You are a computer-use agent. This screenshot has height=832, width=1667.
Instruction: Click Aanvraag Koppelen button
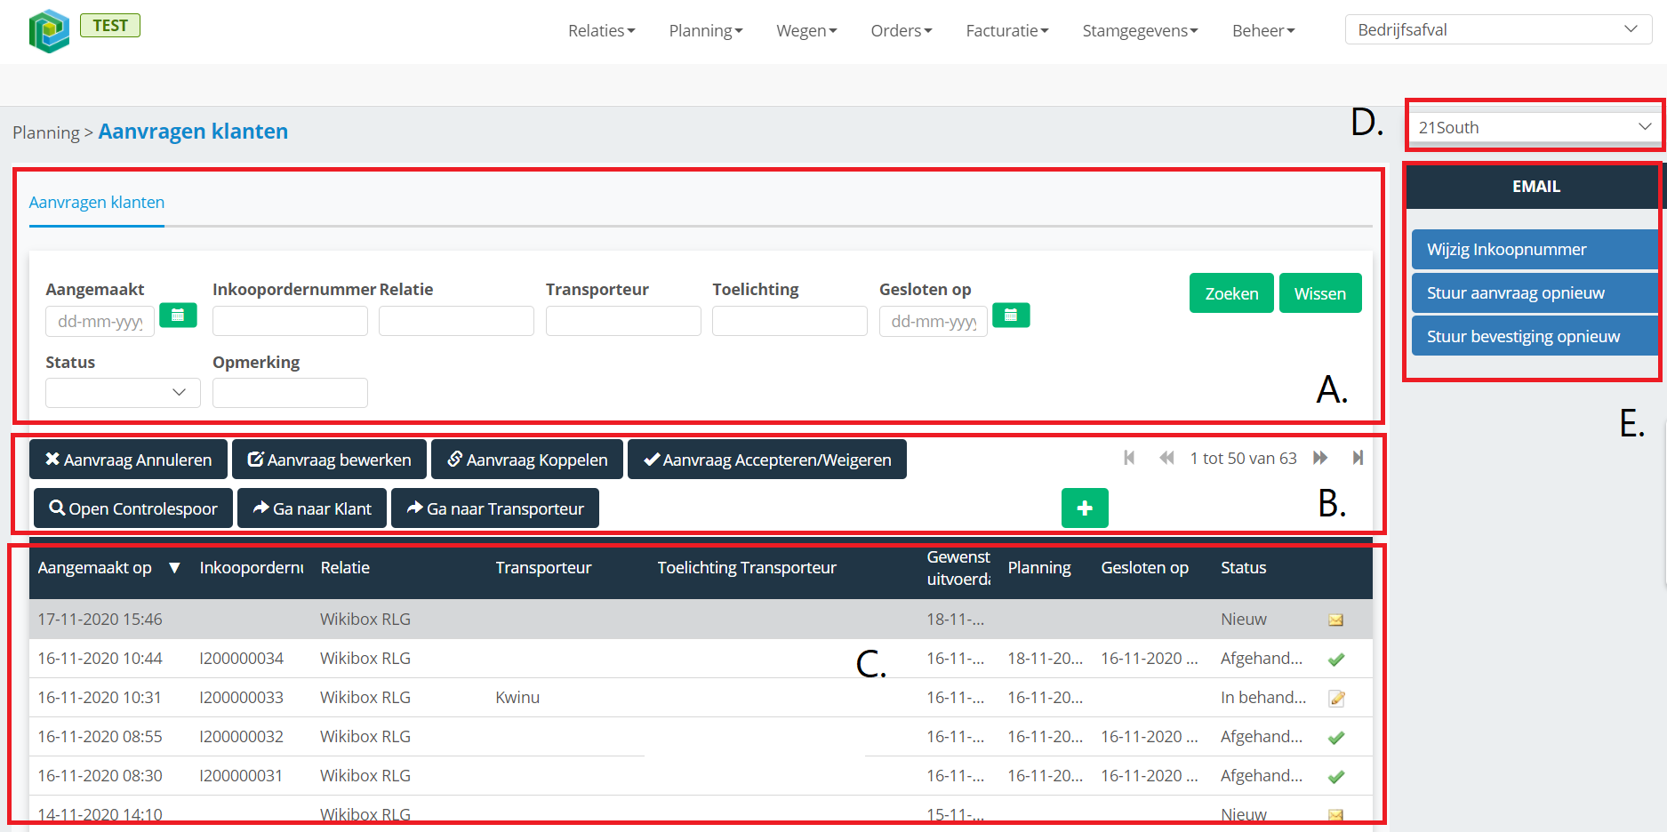click(527, 460)
